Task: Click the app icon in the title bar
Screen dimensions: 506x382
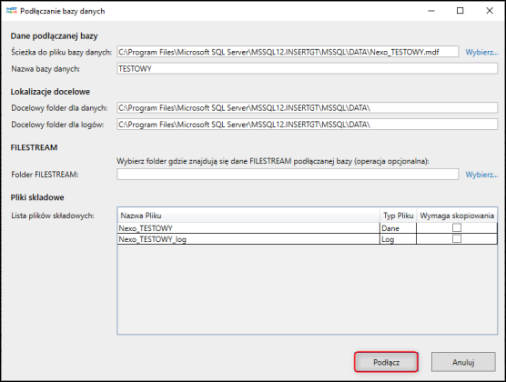Action: coord(11,11)
